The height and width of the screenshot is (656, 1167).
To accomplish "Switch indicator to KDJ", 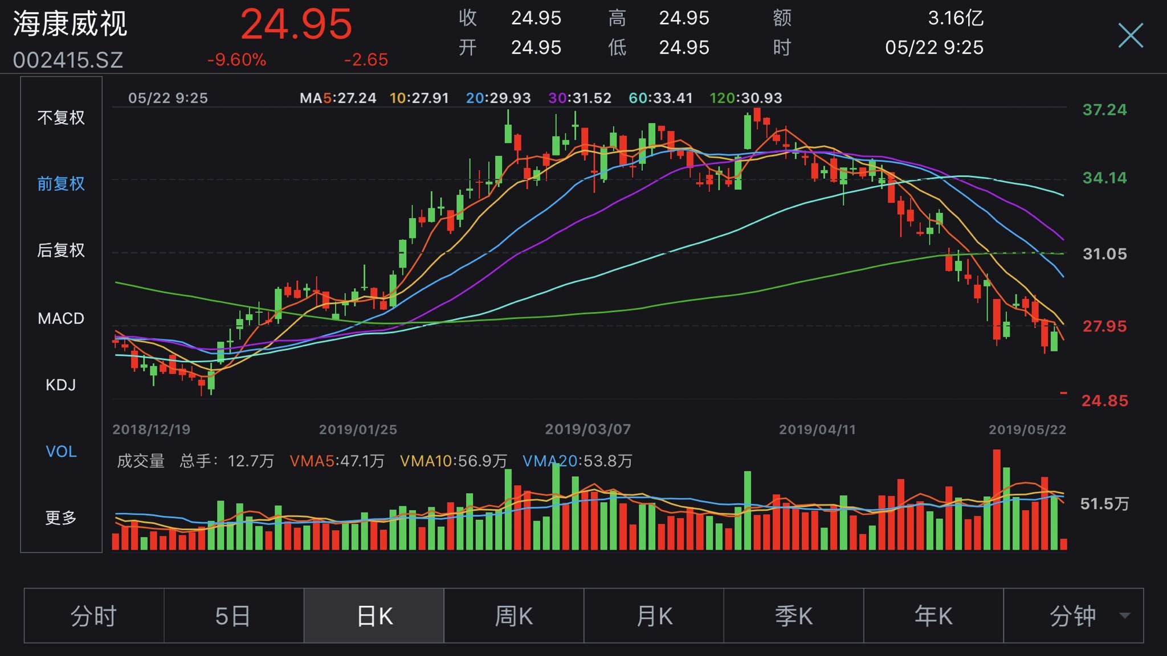I will tap(61, 385).
